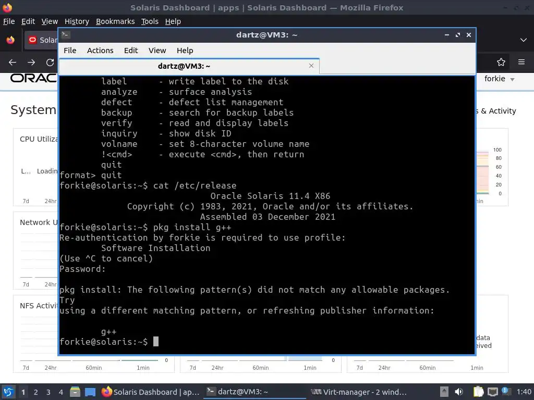Switch to workspace 3
This screenshot has height=400, width=534.
48,392
